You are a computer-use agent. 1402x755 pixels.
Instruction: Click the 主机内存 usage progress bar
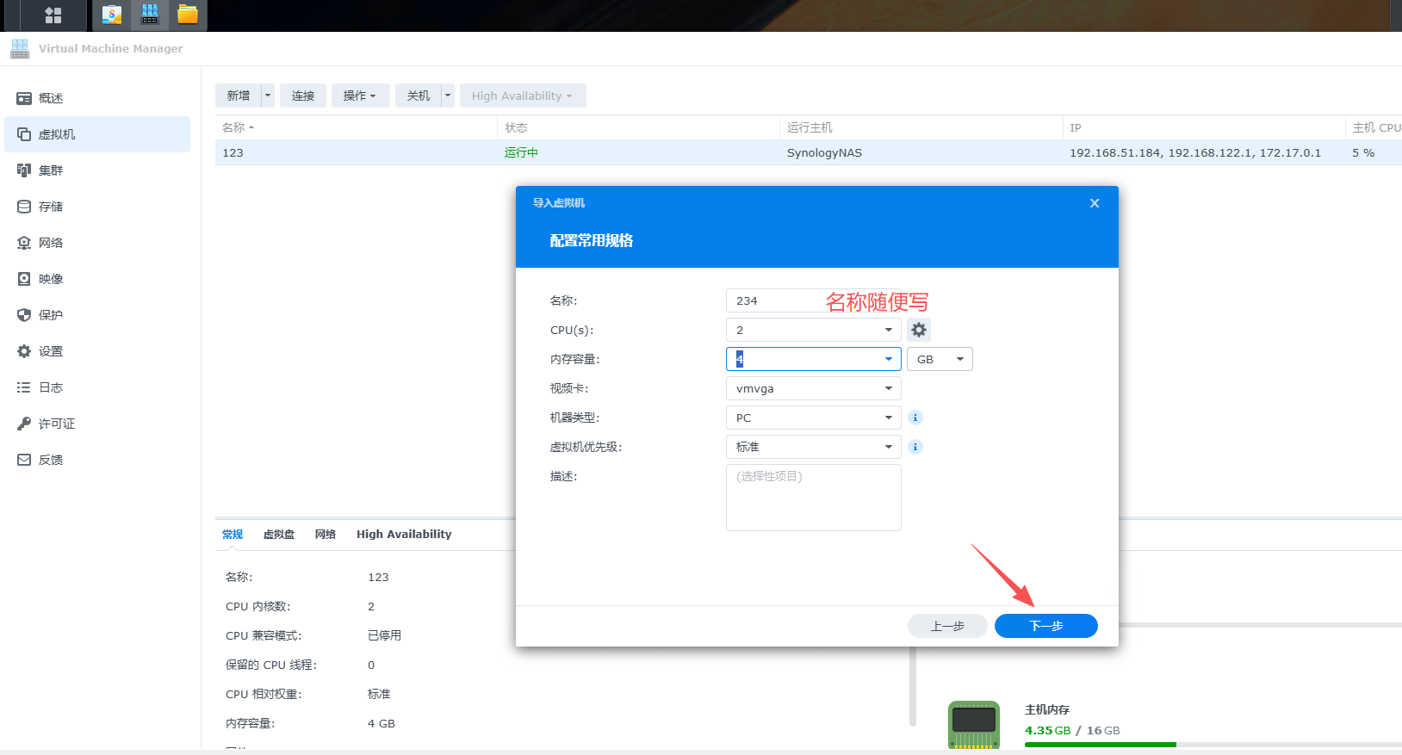pos(1213,745)
